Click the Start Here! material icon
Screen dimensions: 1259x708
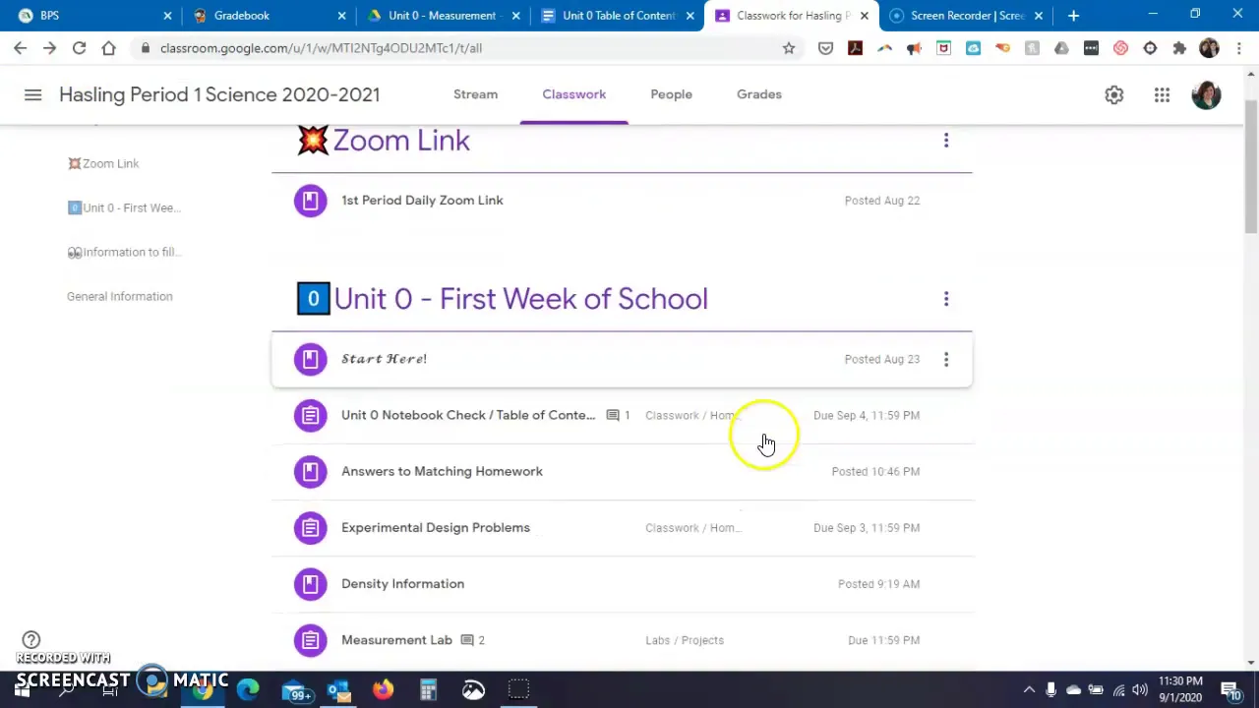[310, 359]
